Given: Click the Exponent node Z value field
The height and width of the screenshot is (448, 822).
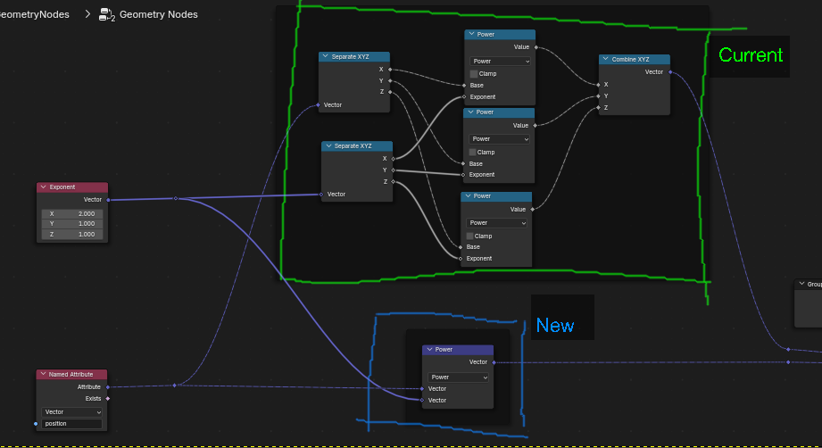Looking at the screenshot, I should pos(72,234).
